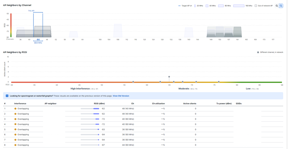
Task: Click the RSSI bar in row 5
Action: [90, 129]
